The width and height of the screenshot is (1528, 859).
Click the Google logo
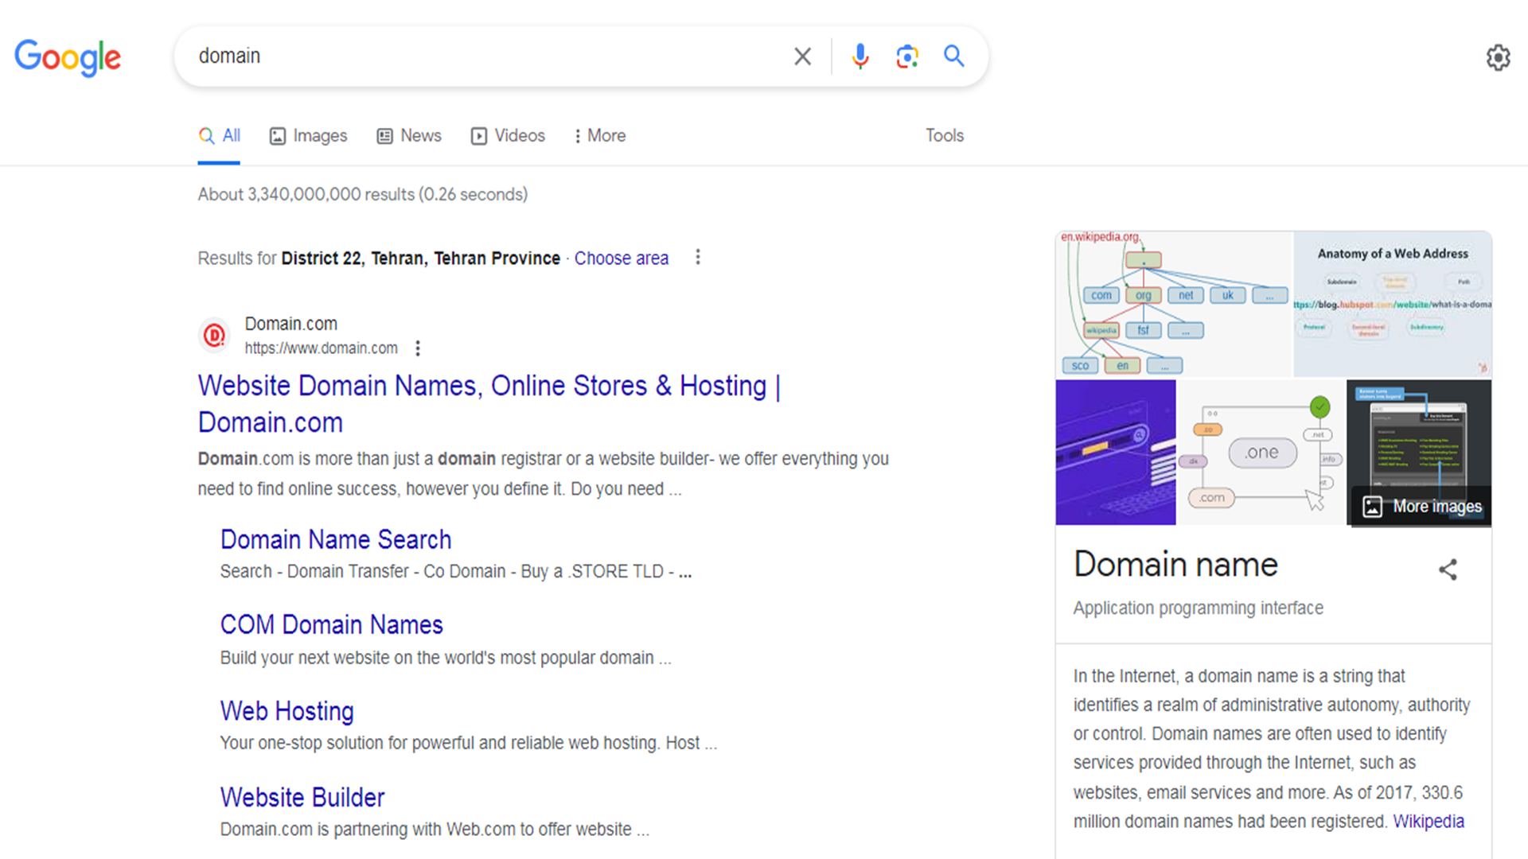pos(68,57)
